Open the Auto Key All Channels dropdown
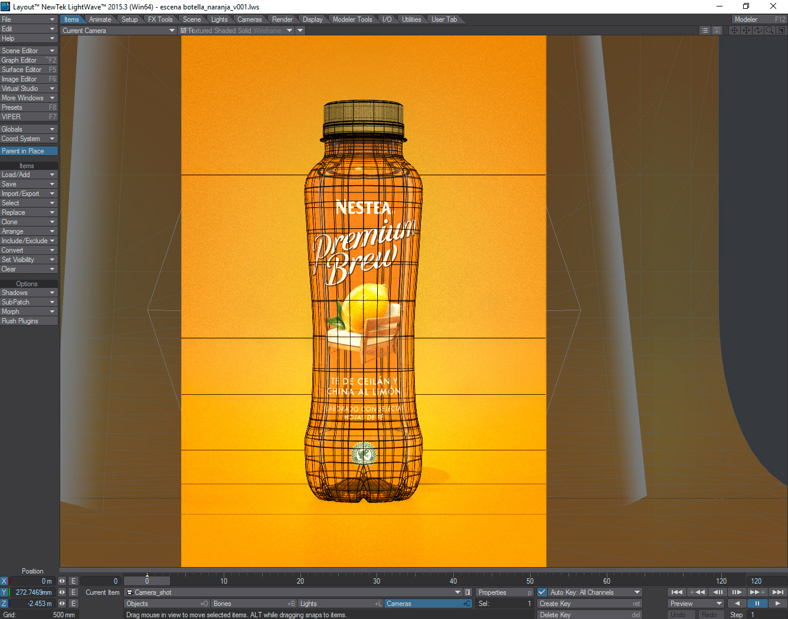The image size is (788, 619). click(595, 592)
